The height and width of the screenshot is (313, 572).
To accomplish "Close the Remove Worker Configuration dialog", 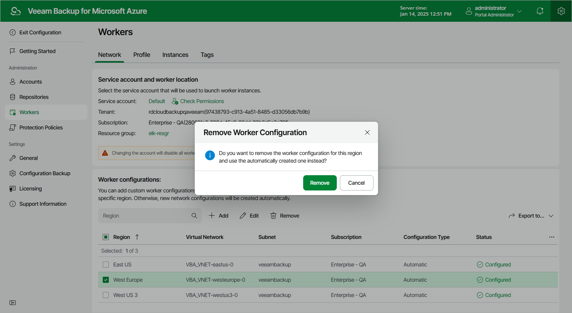I will coord(367,132).
